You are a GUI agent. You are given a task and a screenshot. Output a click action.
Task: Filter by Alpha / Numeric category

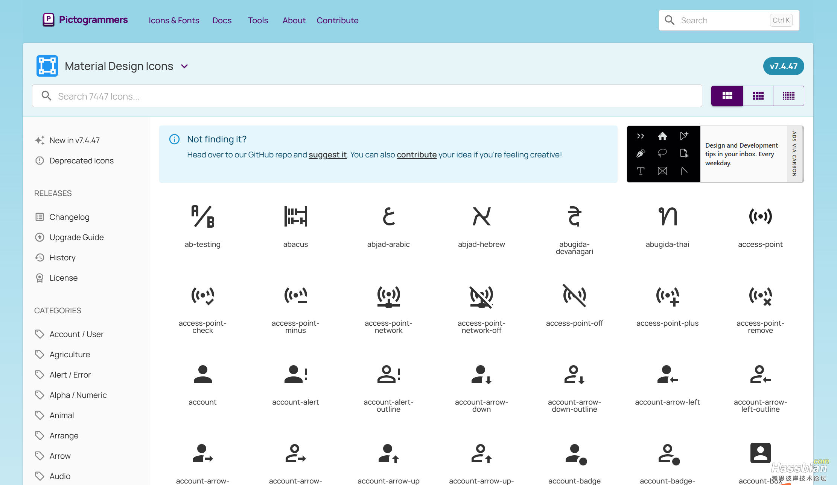pos(71,395)
